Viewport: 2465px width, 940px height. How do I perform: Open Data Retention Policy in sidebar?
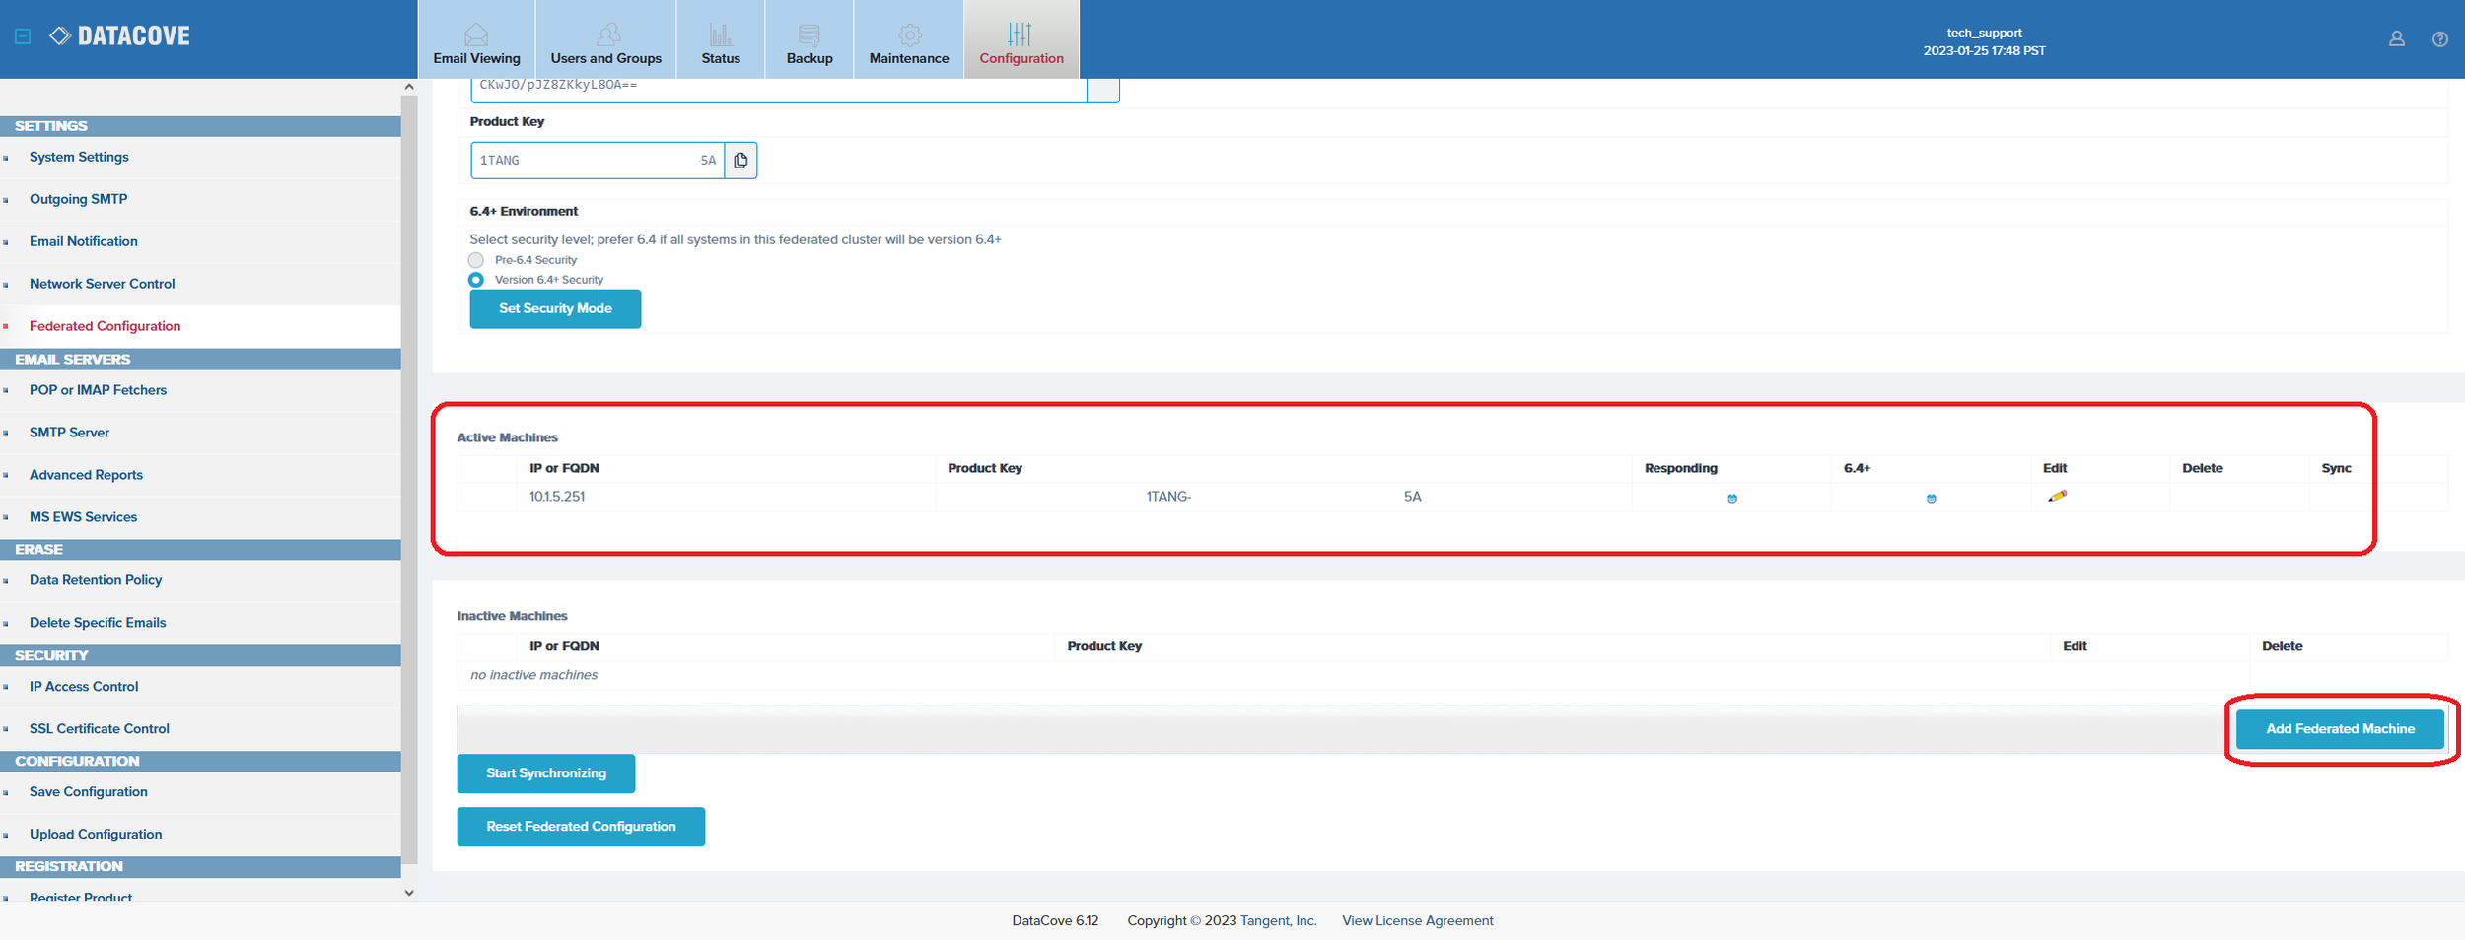[x=96, y=580]
